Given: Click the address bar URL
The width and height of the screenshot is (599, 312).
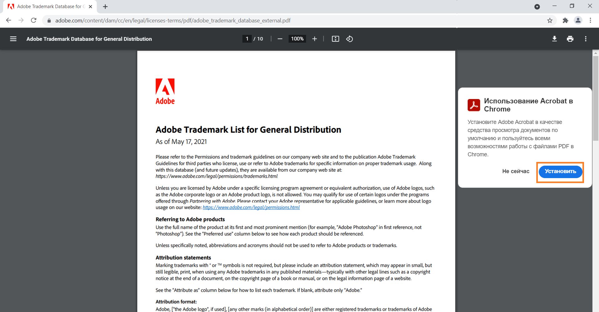Looking at the screenshot, I should 173,21.
